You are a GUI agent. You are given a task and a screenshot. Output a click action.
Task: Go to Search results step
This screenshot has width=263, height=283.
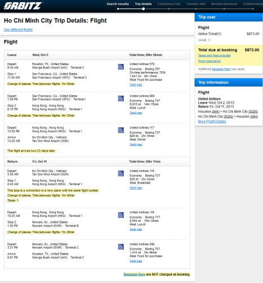[118, 4]
